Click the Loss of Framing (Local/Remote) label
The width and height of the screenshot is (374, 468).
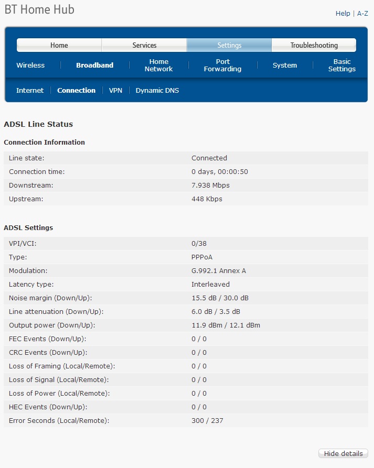pos(62,366)
